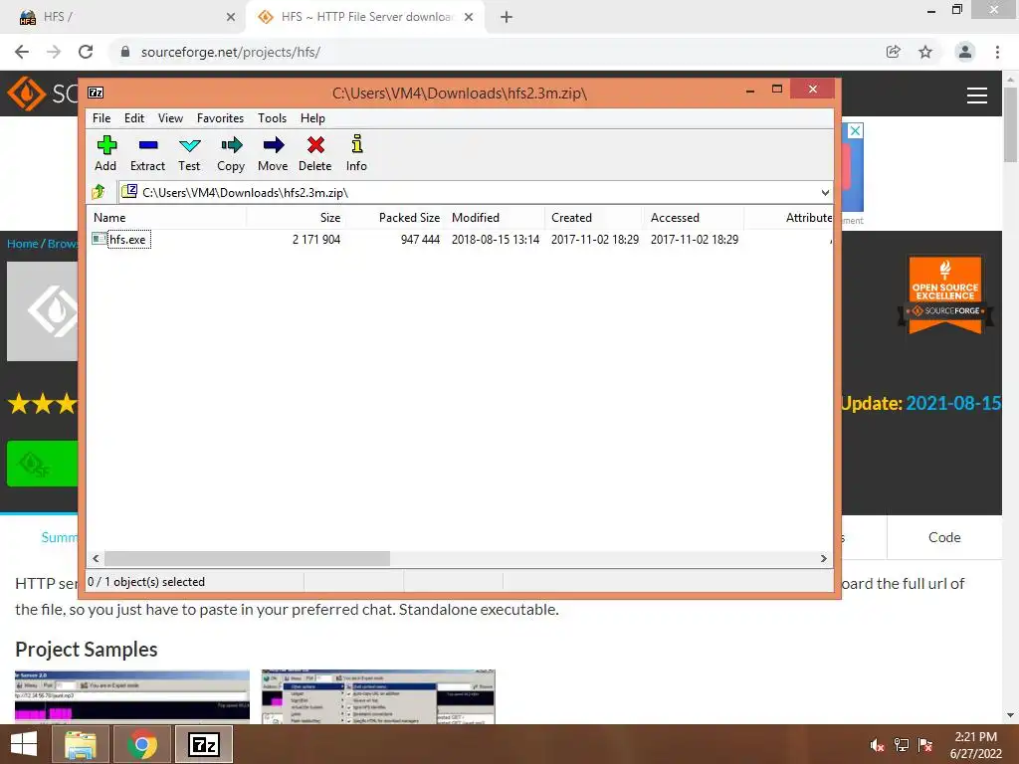Click the 2021-08-15 update date link
1019x764 pixels.
[953, 404]
